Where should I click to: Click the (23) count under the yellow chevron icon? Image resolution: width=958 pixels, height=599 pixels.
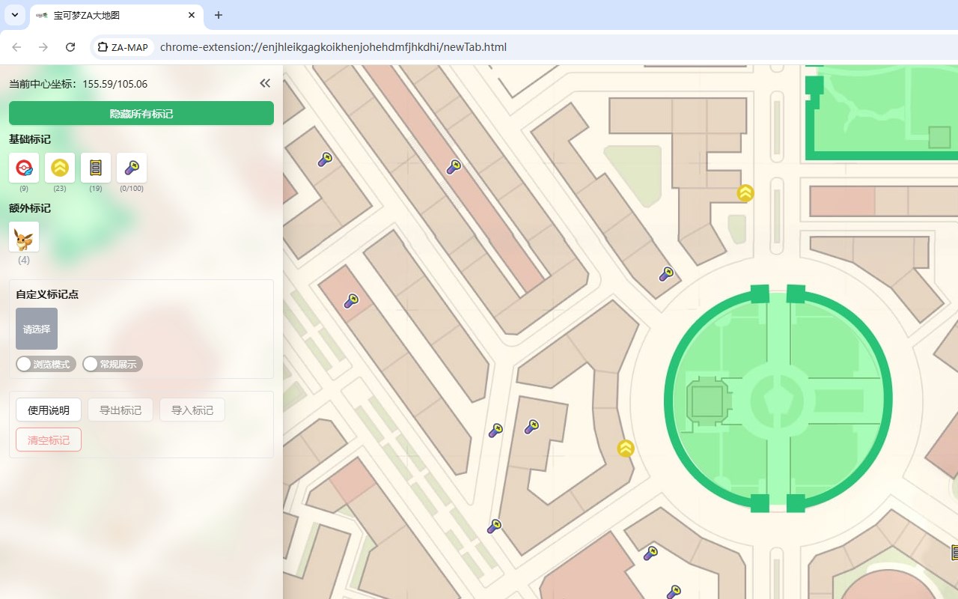60,189
